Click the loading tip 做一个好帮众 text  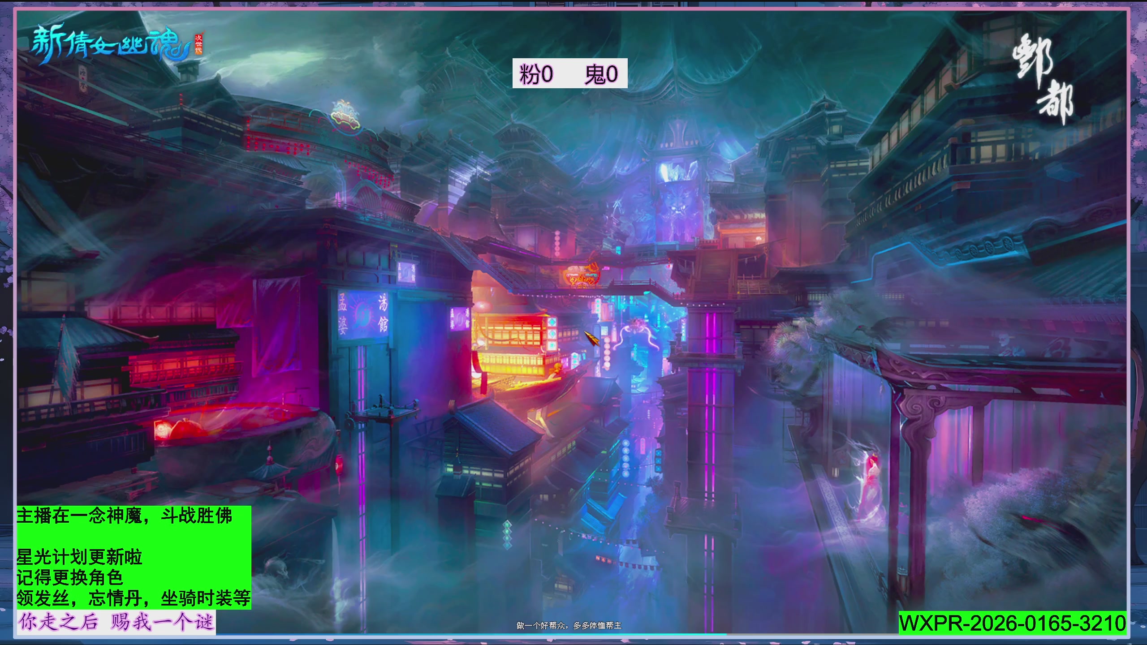coord(569,625)
